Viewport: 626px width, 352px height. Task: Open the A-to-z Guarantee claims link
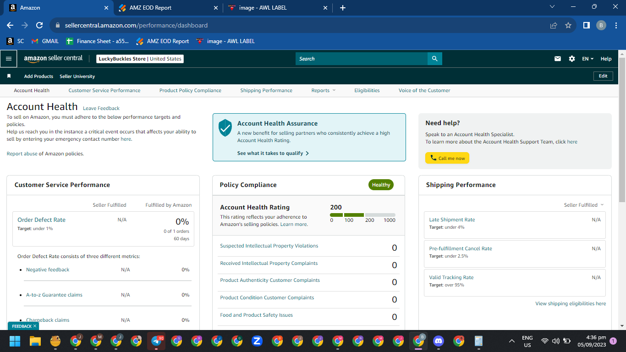(54, 295)
